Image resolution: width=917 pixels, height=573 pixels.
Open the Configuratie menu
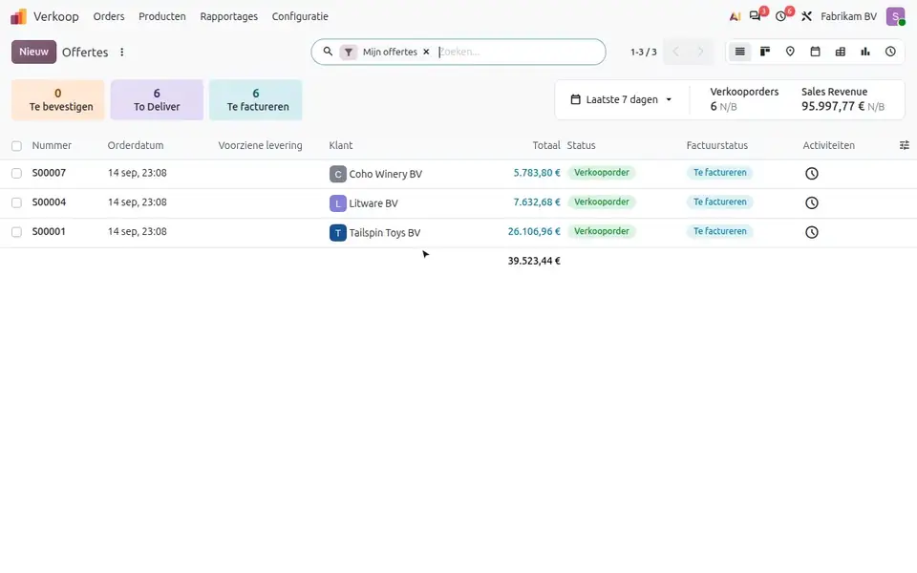300,16
